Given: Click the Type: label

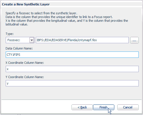Looking at the screenshot, I should [9, 34].
